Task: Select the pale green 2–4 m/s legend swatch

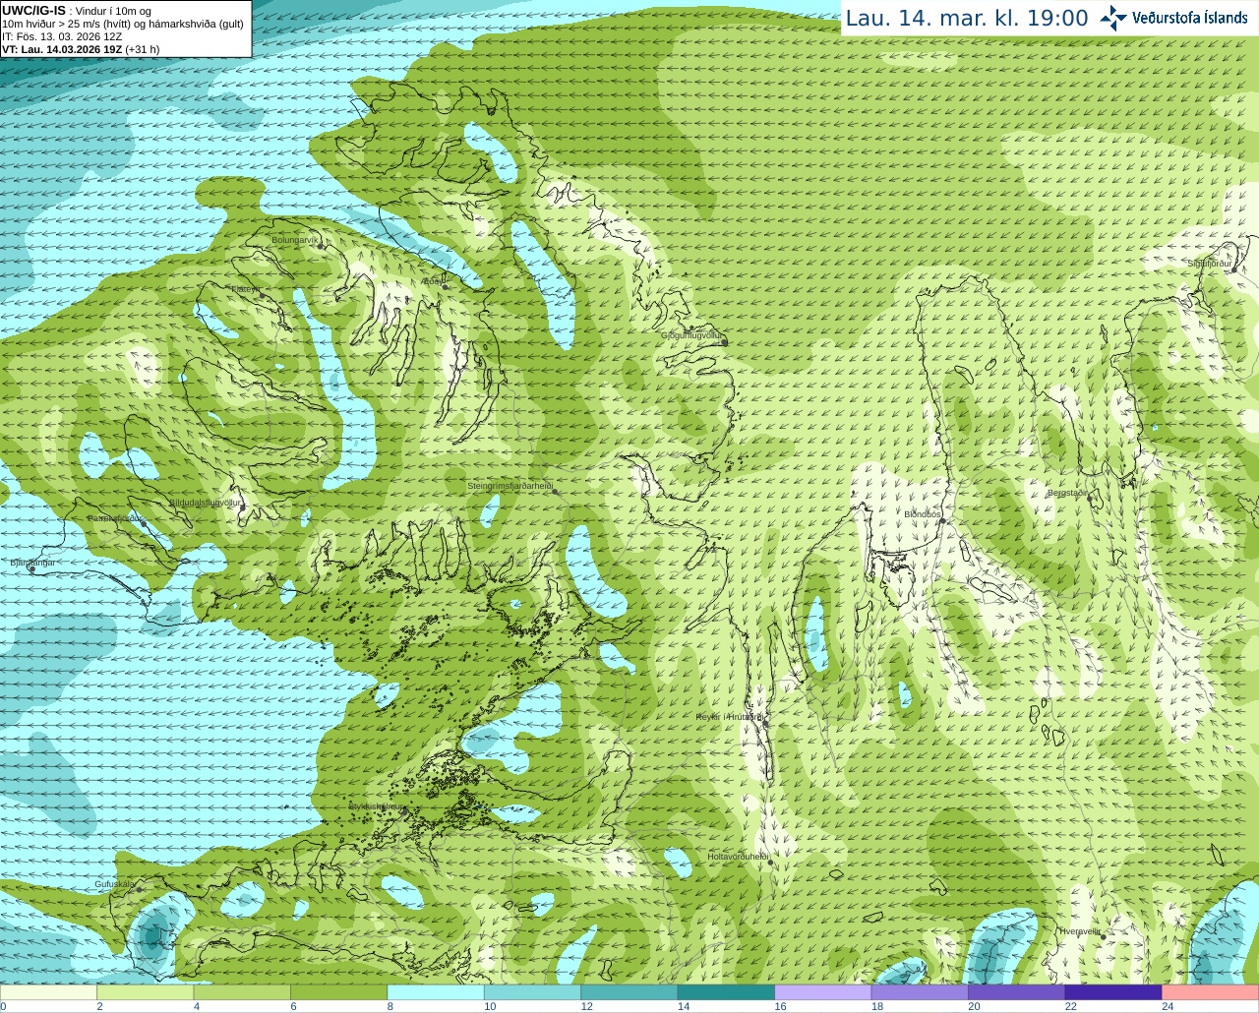Action: (146, 992)
